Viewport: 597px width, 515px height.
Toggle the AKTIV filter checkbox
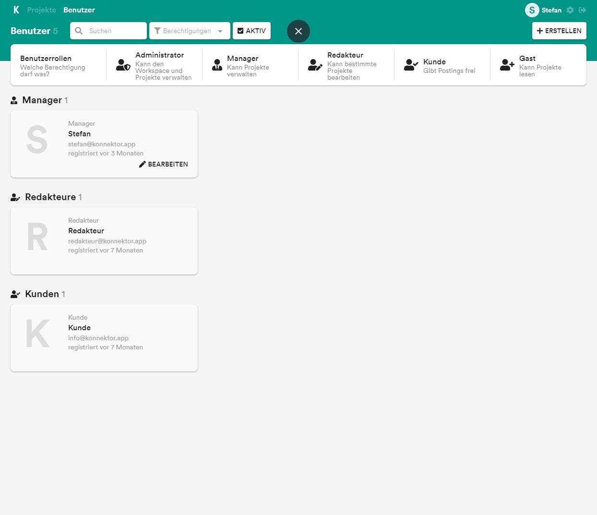pos(241,30)
